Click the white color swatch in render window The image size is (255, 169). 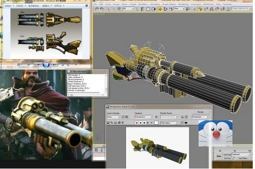point(156,123)
